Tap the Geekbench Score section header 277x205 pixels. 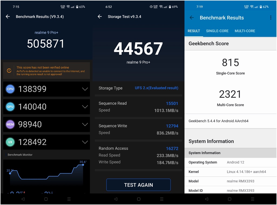231,44
